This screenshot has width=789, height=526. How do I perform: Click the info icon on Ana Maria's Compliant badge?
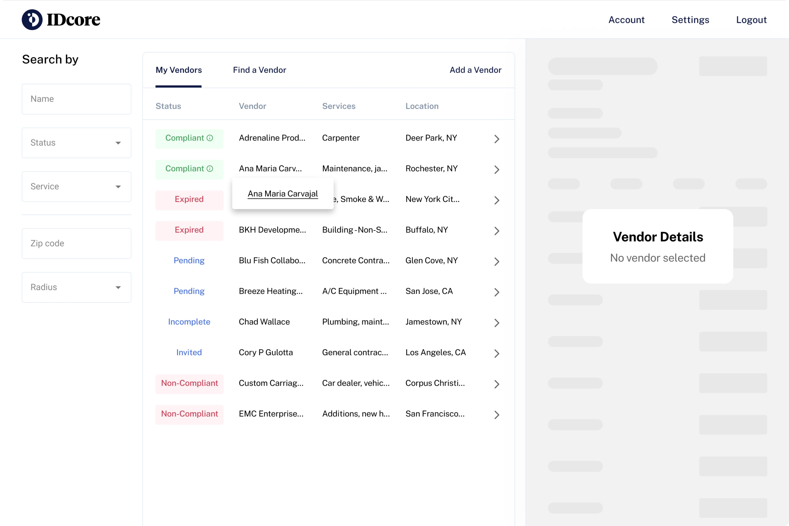[x=210, y=169]
